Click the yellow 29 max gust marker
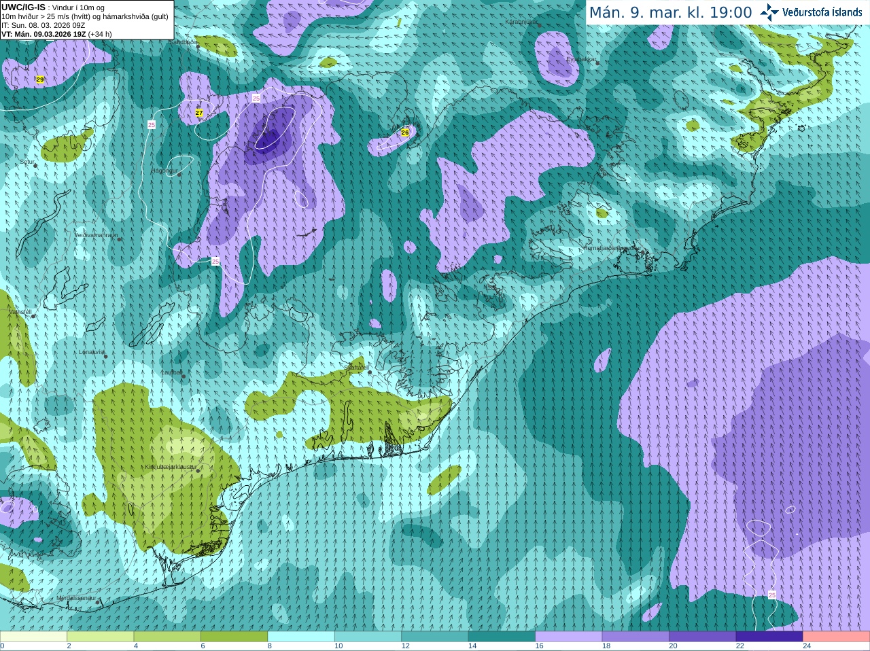 pyautogui.click(x=40, y=80)
